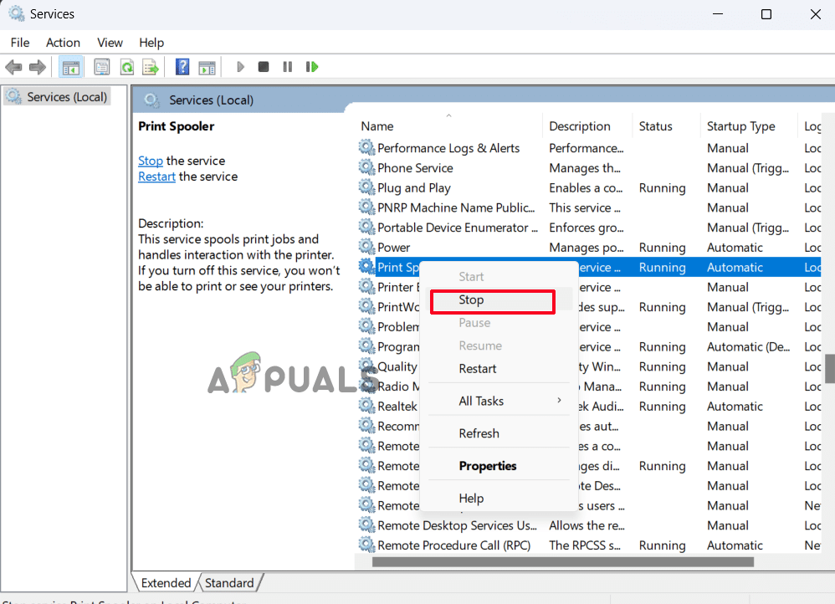Click the Restart the service link

[156, 177]
